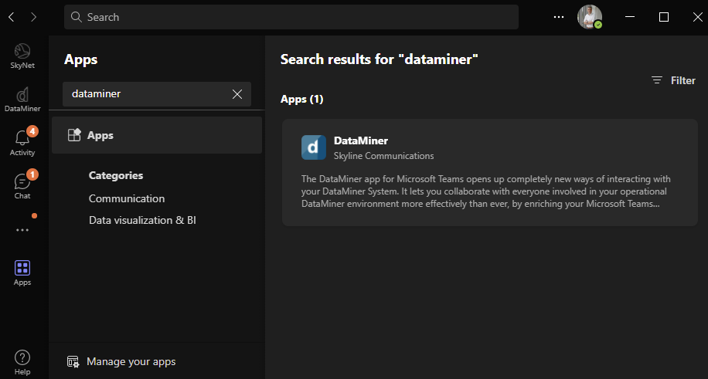Image resolution: width=708 pixels, height=379 pixels.
Task: Choose the Data visualization & BI category
Action: tap(142, 220)
